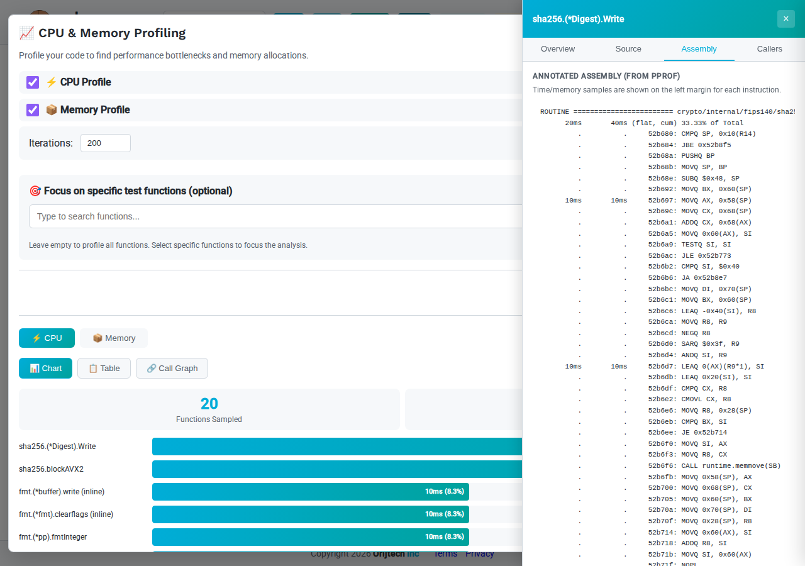Switch to the Overview tab

coord(558,49)
